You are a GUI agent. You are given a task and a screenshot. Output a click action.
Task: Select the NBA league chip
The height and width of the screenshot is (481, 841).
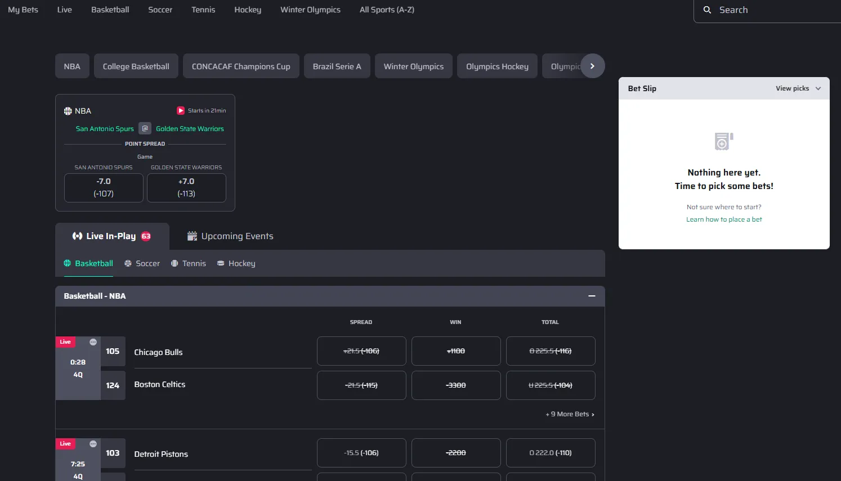pyautogui.click(x=72, y=66)
